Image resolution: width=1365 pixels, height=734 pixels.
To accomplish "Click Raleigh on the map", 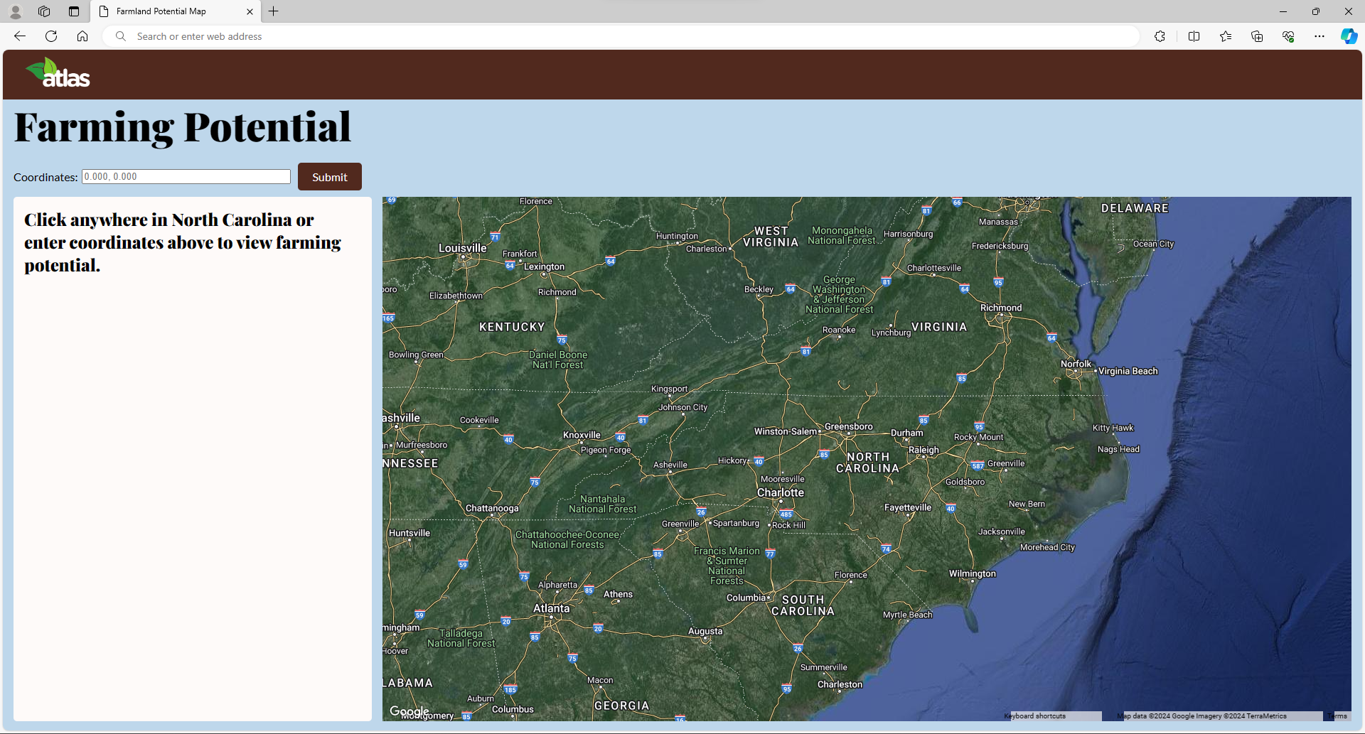I will point(924,451).
